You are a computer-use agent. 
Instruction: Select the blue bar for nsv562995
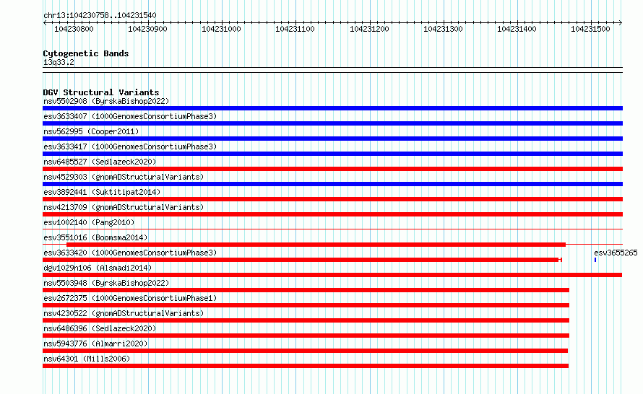pyautogui.click(x=332, y=139)
